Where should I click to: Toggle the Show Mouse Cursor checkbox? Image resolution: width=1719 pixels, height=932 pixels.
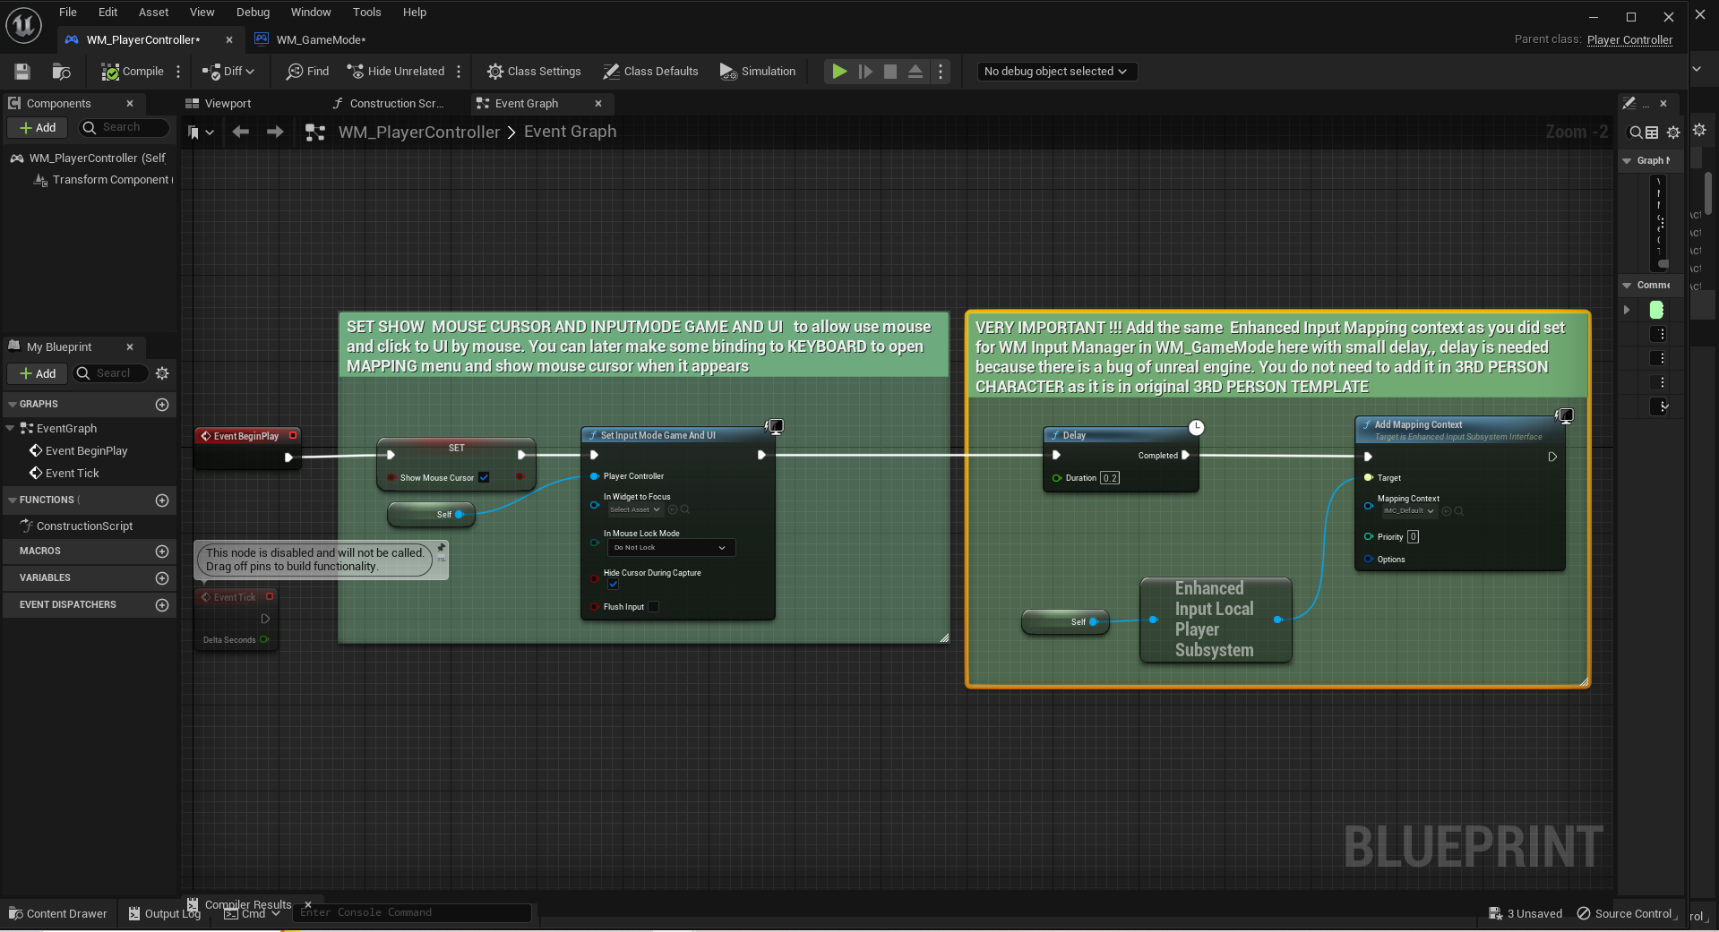[x=484, y=478]
